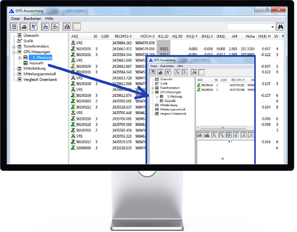297x232 pixels.
Task: Click the print icon in inset graphic toolbar
Action: point(199,134)
